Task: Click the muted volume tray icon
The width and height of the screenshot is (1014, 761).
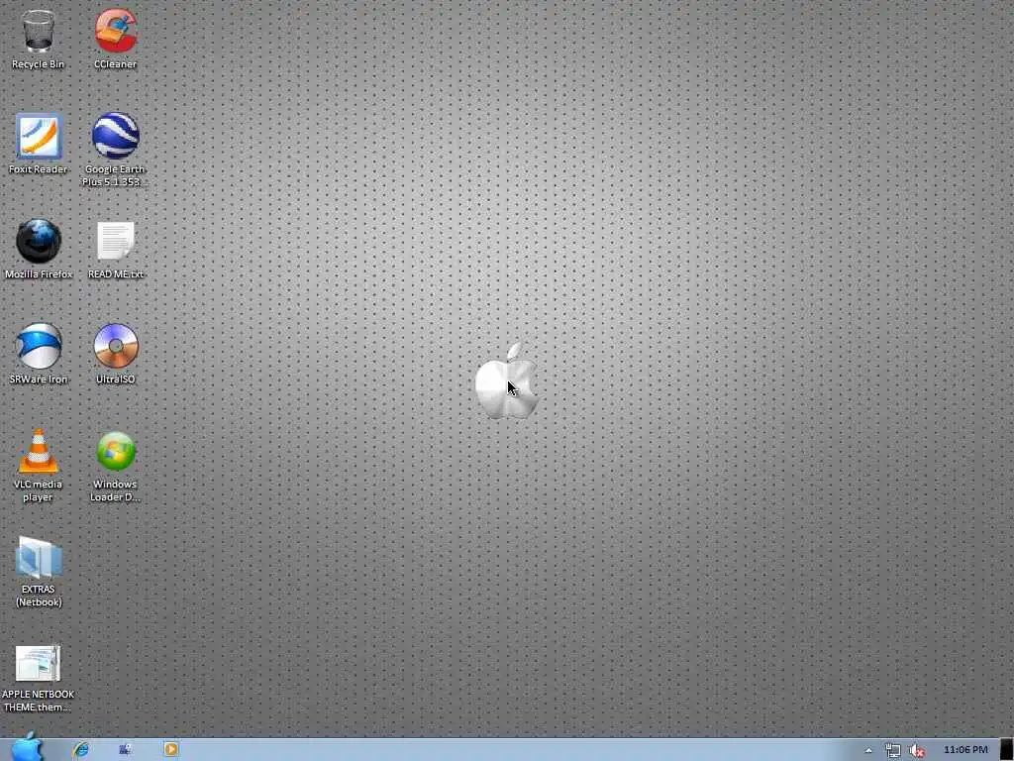Action: tap(916, 751)
